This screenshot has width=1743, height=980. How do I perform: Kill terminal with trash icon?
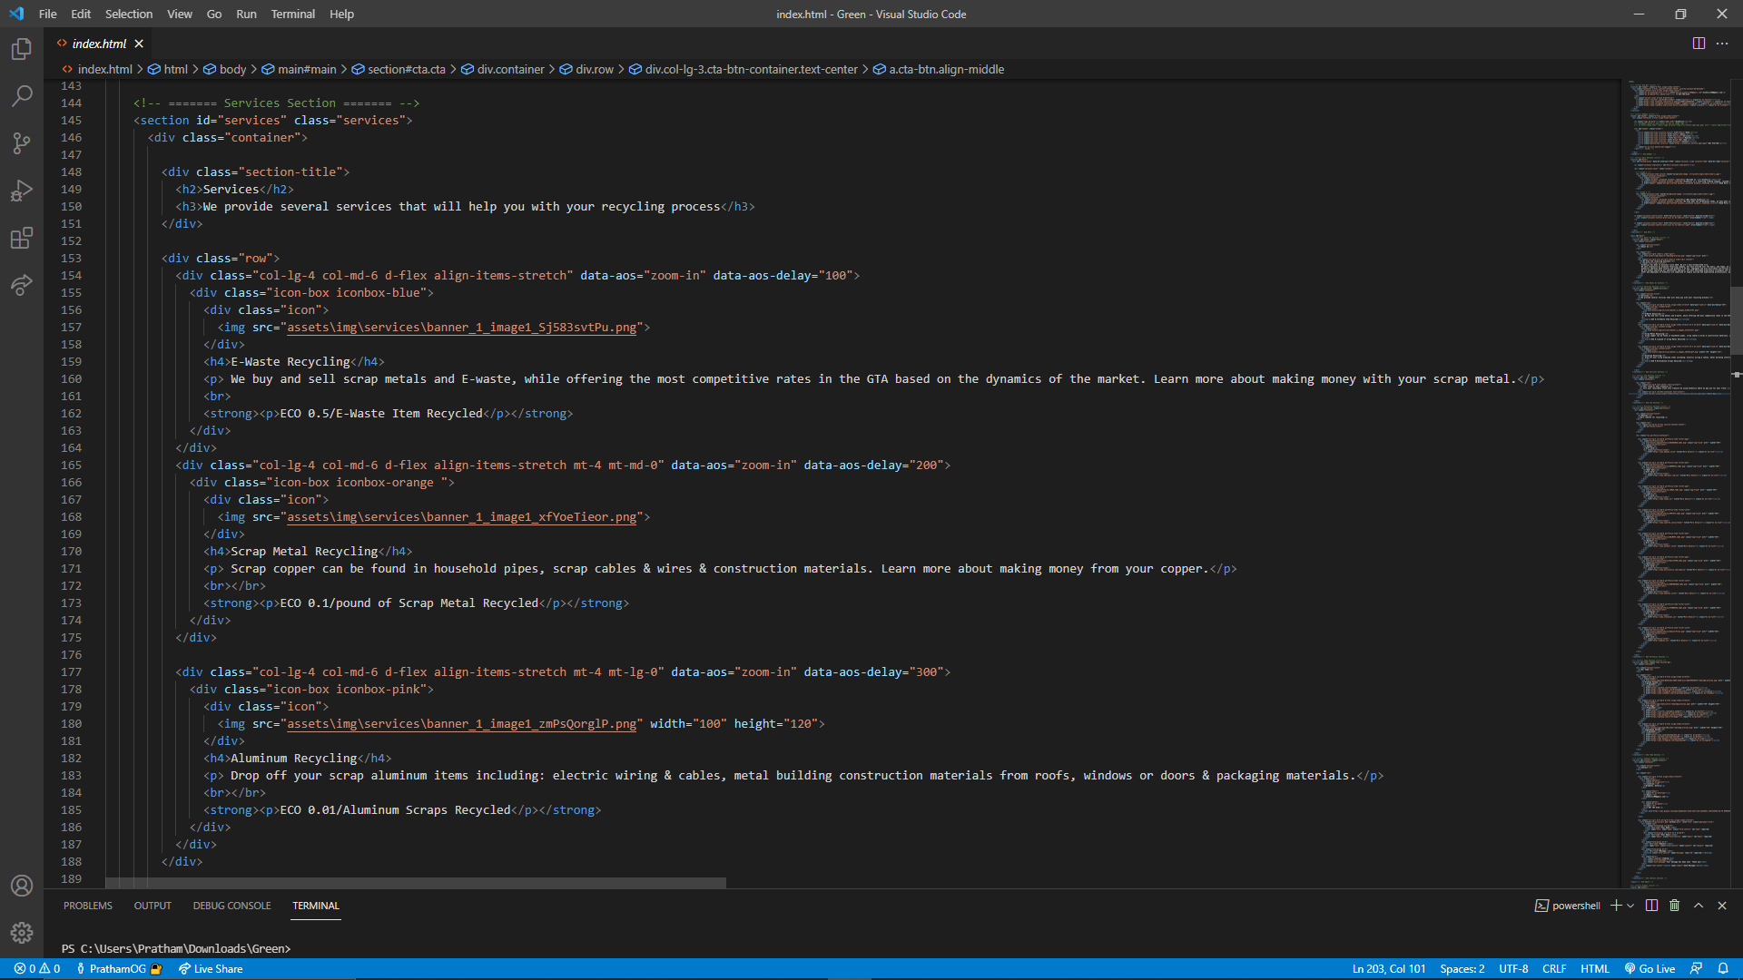tap(1675, 906)
